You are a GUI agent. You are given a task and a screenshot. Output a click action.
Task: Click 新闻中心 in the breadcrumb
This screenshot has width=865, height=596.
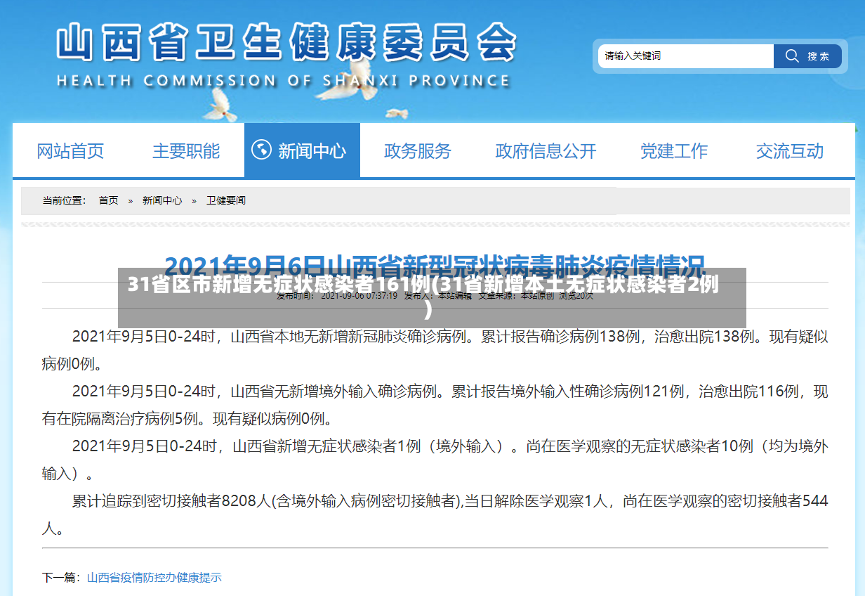tap(162, 200)
